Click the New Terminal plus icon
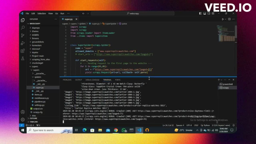Image resolution: width=256 pixels, height=144 pixels. click(x=219, y=80)
